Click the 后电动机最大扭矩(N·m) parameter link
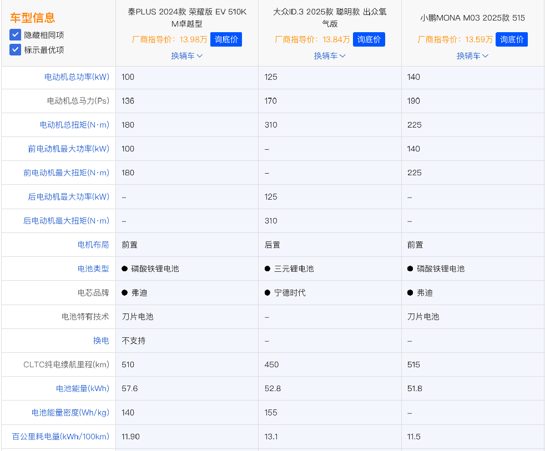 (66, 221)
